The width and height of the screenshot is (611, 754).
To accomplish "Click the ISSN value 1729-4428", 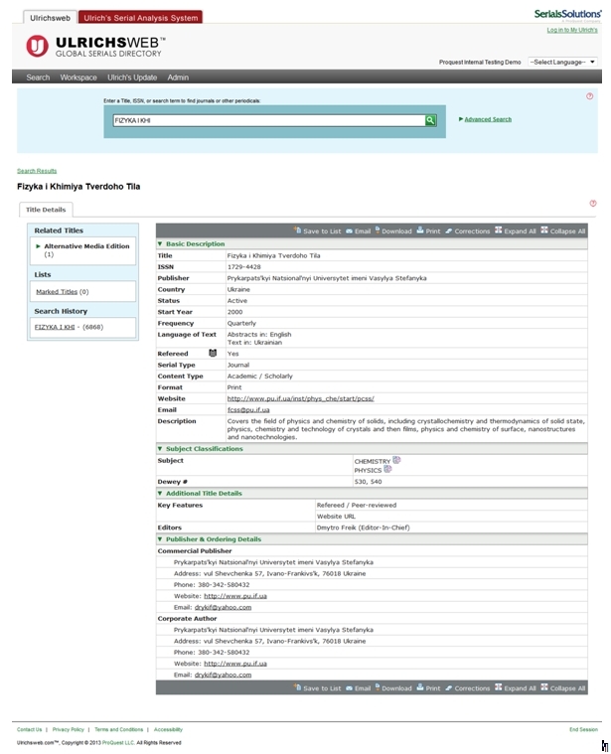I will [243, 267].
